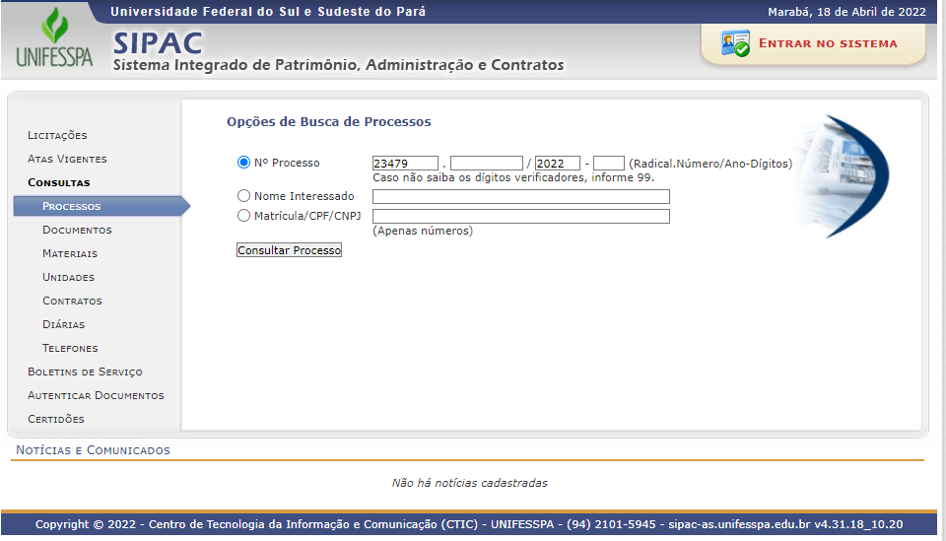The image size is (946, 541).
Task: Open Materiais under Consultas
Action: [x=70, y=253]
